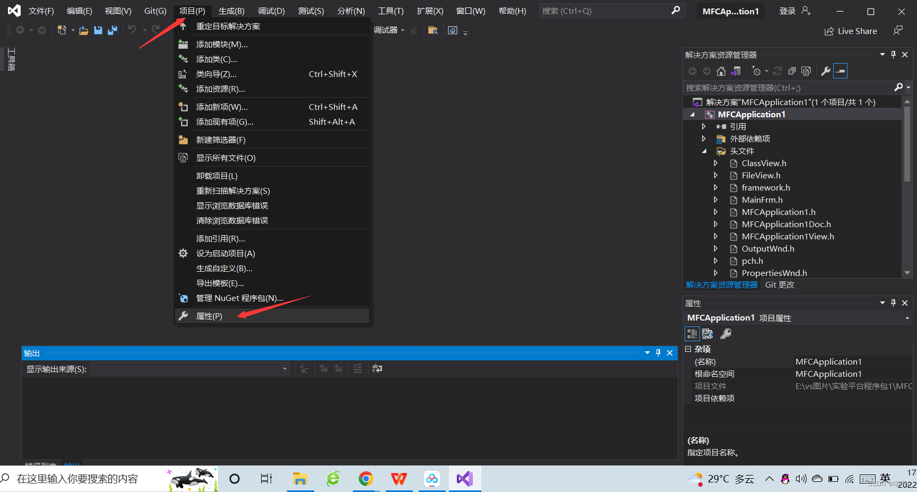
Task: Collapse the 杂项 property category
Action: (x=688, y=349)
